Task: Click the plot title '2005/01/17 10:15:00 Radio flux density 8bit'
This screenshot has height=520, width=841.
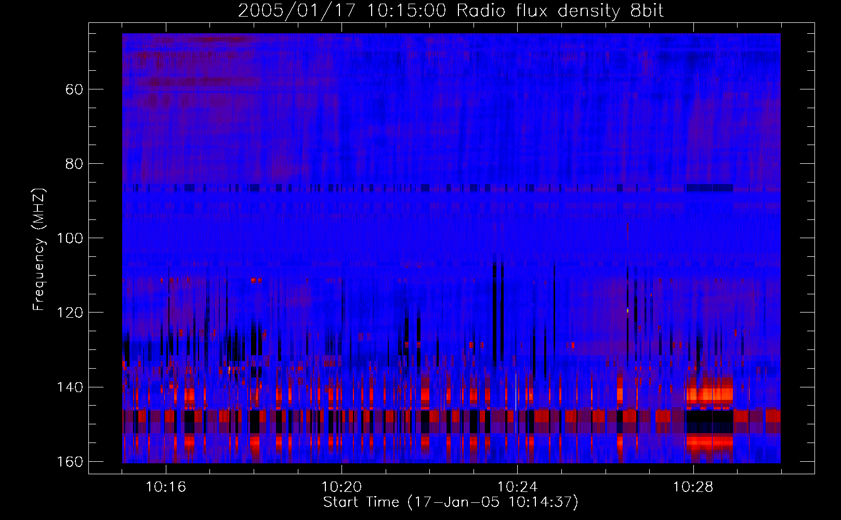Action: (x=451, y=11)
